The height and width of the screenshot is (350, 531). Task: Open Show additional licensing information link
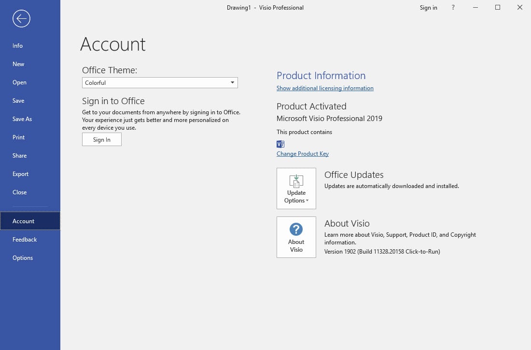click(x=325, y=88)
